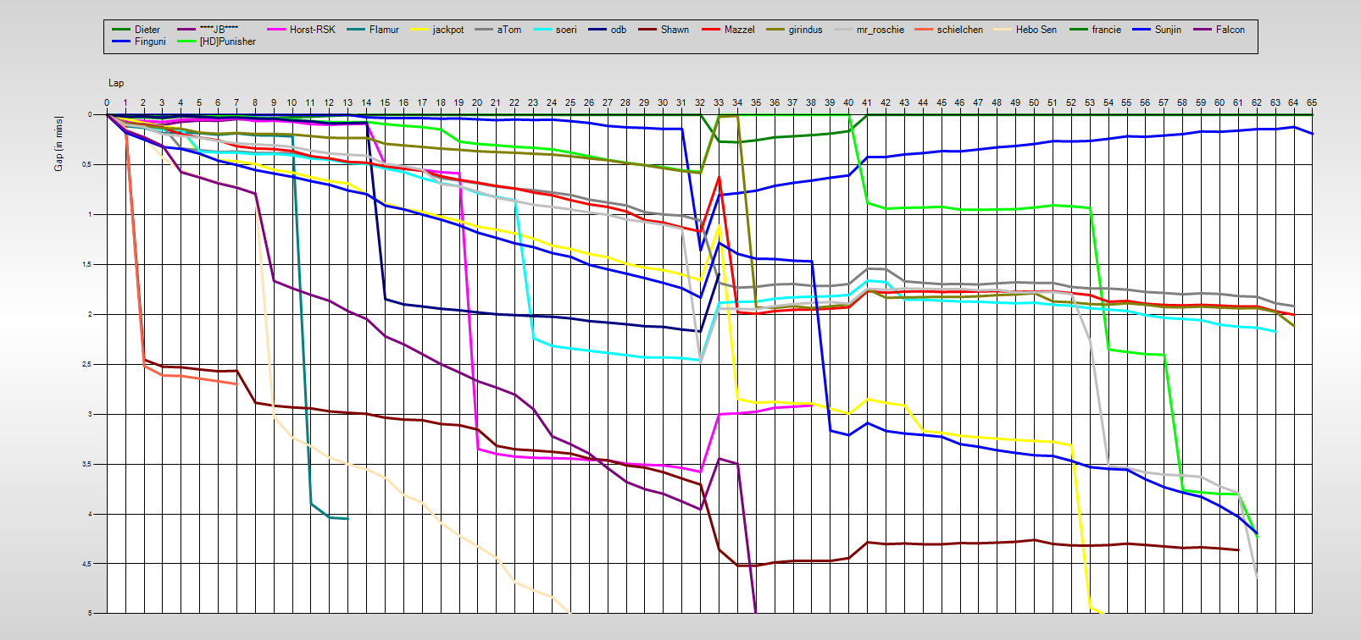
Task: Select the cyan soeri legend swatch
Action: (x=542, y=30)
